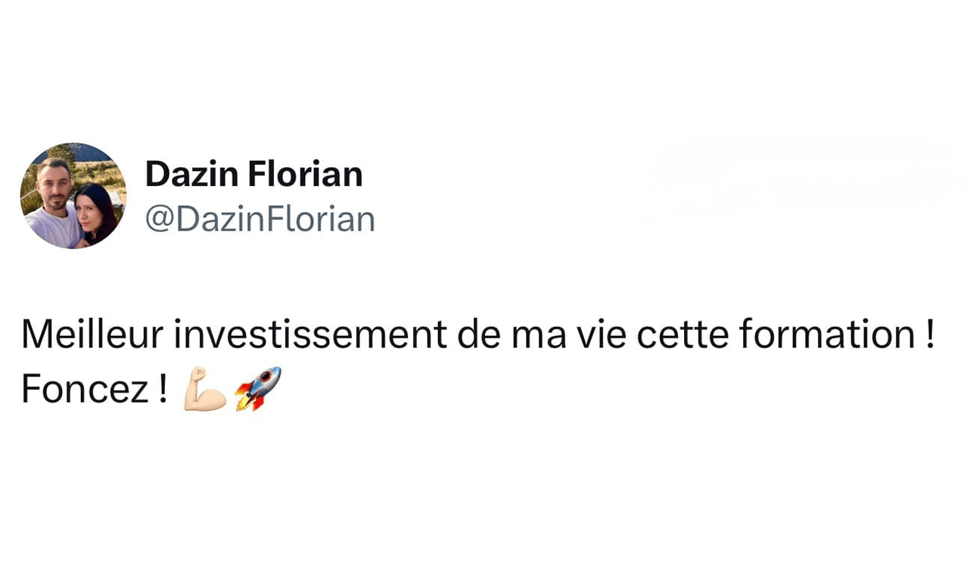Click the word "cette" in the tweet
Image resolution: width=967 pixels, height=575 pixels.
coord(683,335)
